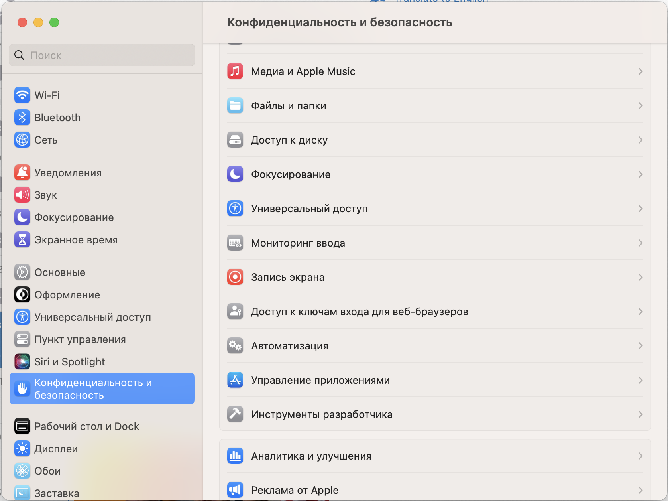Open Доступ к ключам входа для веб-браузеров

[359, 312]
